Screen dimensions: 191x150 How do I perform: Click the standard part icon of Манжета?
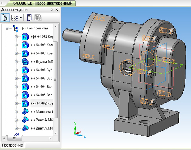pyautogui.click(x=25, y=112)
